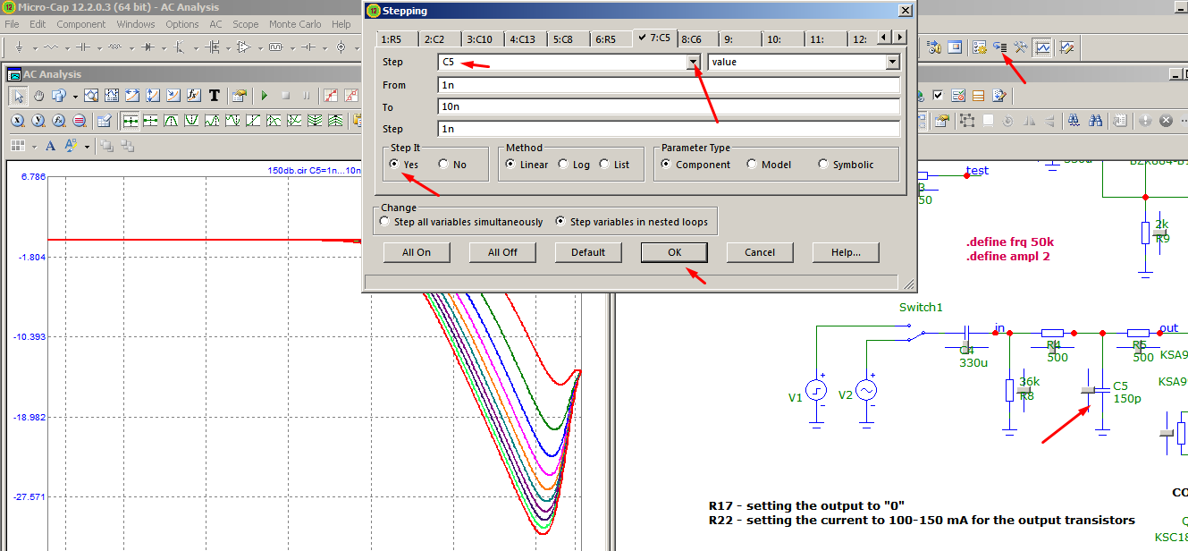The width and height of the screenshot is (1188, 551).
Task: Open the blue A font icon
Action: click(x=50, y=146)
